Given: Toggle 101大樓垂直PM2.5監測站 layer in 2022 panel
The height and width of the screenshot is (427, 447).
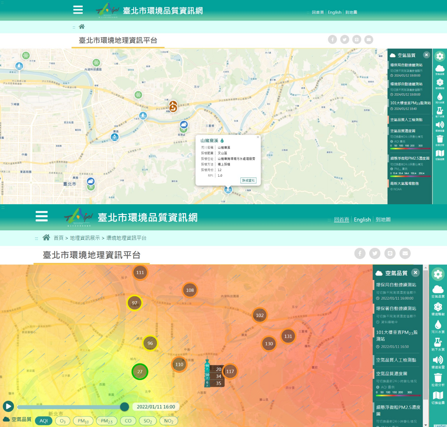Looking at the screenshot, I should click(397, 336).
